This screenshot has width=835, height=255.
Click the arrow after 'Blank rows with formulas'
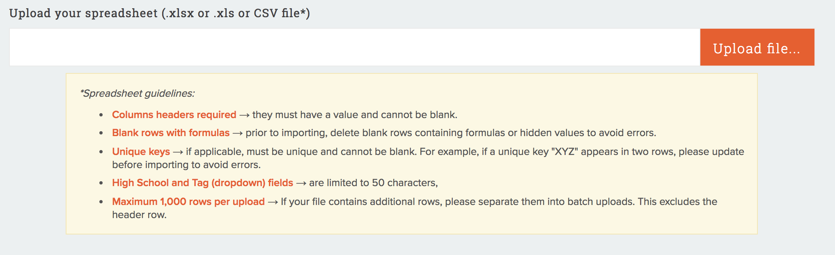coord(238,133)
